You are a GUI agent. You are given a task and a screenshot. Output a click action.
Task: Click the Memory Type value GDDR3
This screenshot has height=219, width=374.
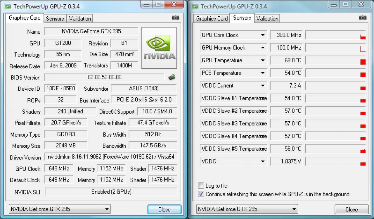pyautogui.click(x=66, y=134)
